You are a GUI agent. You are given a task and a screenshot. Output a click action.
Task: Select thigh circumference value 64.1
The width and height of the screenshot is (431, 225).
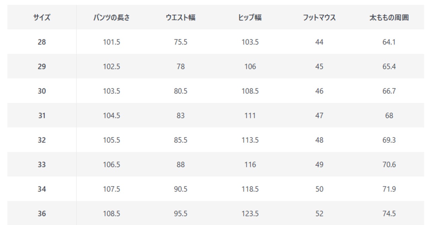389,42
